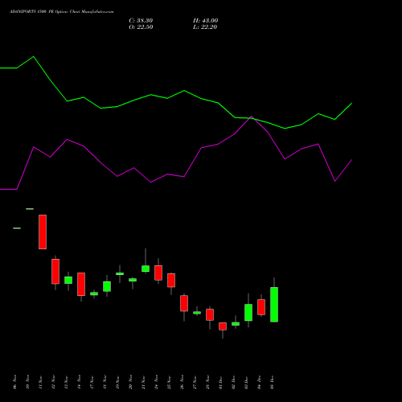The image size is (402, 402).
Task: Select the green candle for 03 Dec
Action: (x=248, y=313)
